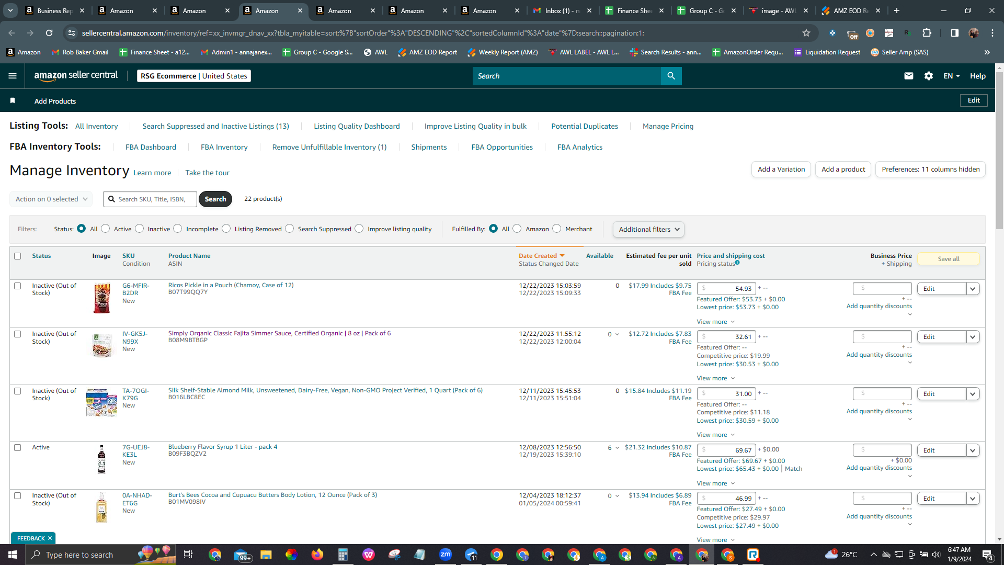Open the Calculator app on the taskbar

pos(343,555)
